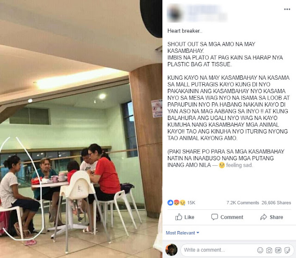Image resolution: width=296 pixels, height=258 pixels.
Task: Click the blue like reaction icon
Action: [170, 202]
